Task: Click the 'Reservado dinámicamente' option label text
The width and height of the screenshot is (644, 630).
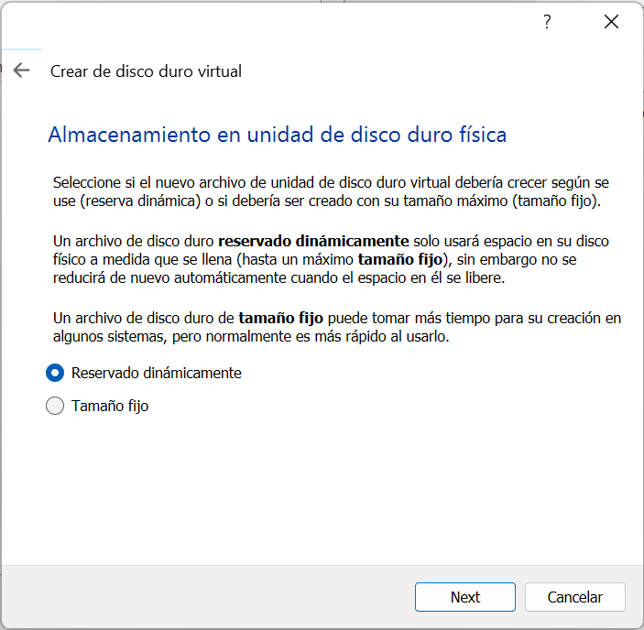Action: point(156,373)
